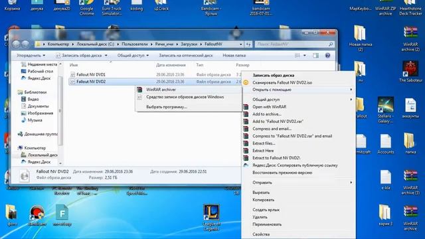Screen dimensions: 425x239
Task: Click Записать образ диска in context menu
Action: click(273, 75)
